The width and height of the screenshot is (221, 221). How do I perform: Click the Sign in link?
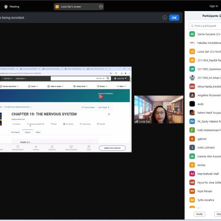coord(213,6)
